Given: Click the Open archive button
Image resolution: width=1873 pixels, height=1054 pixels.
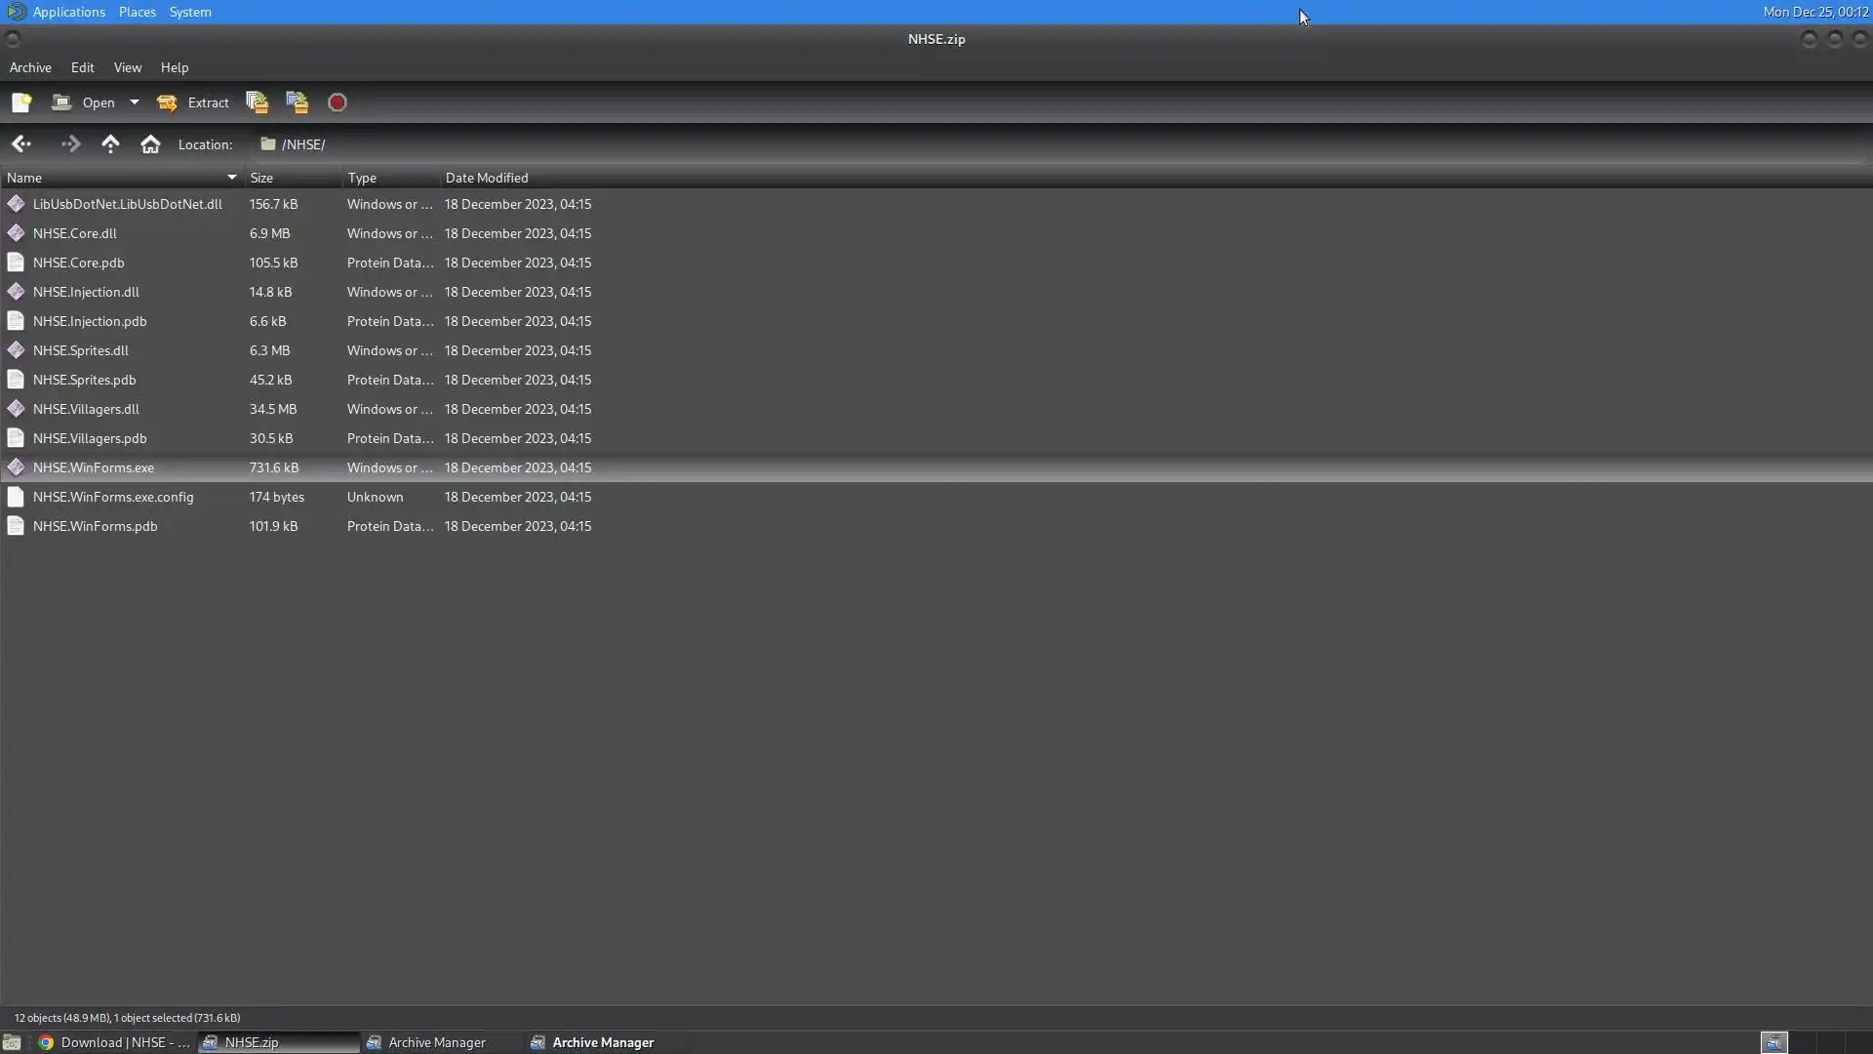Looking at the screenshot, I should tap(84, 102).
